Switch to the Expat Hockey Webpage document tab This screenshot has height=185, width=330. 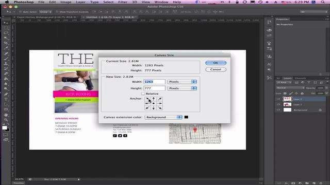[x=47, y=17]
